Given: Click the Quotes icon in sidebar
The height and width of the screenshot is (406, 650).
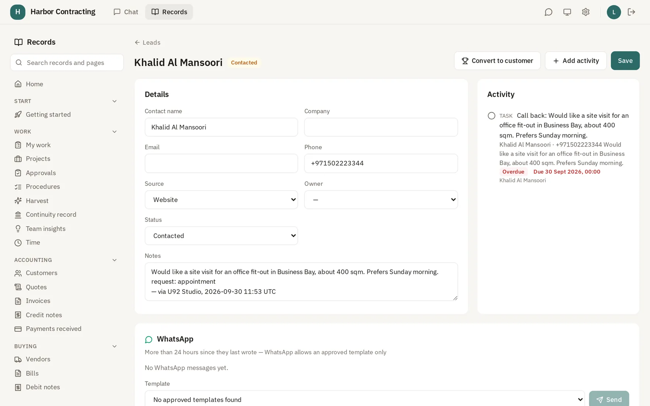Looking at the screenshot, I should 18,287.
